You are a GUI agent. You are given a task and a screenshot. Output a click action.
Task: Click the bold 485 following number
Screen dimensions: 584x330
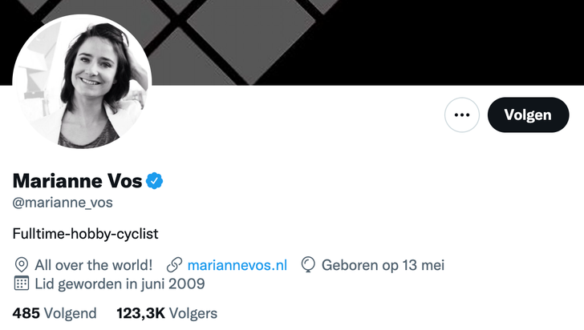(x=26, y=313)
